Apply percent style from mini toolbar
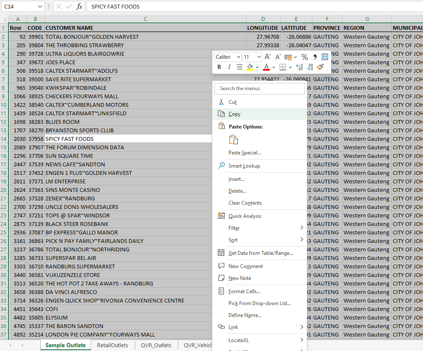The image size is (423, 351). coord(304,57)
